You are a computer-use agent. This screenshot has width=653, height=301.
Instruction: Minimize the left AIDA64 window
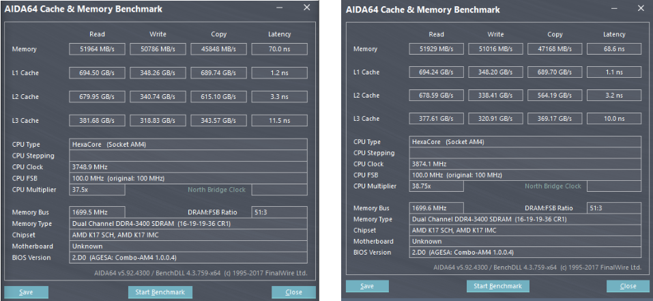(281, 8)
